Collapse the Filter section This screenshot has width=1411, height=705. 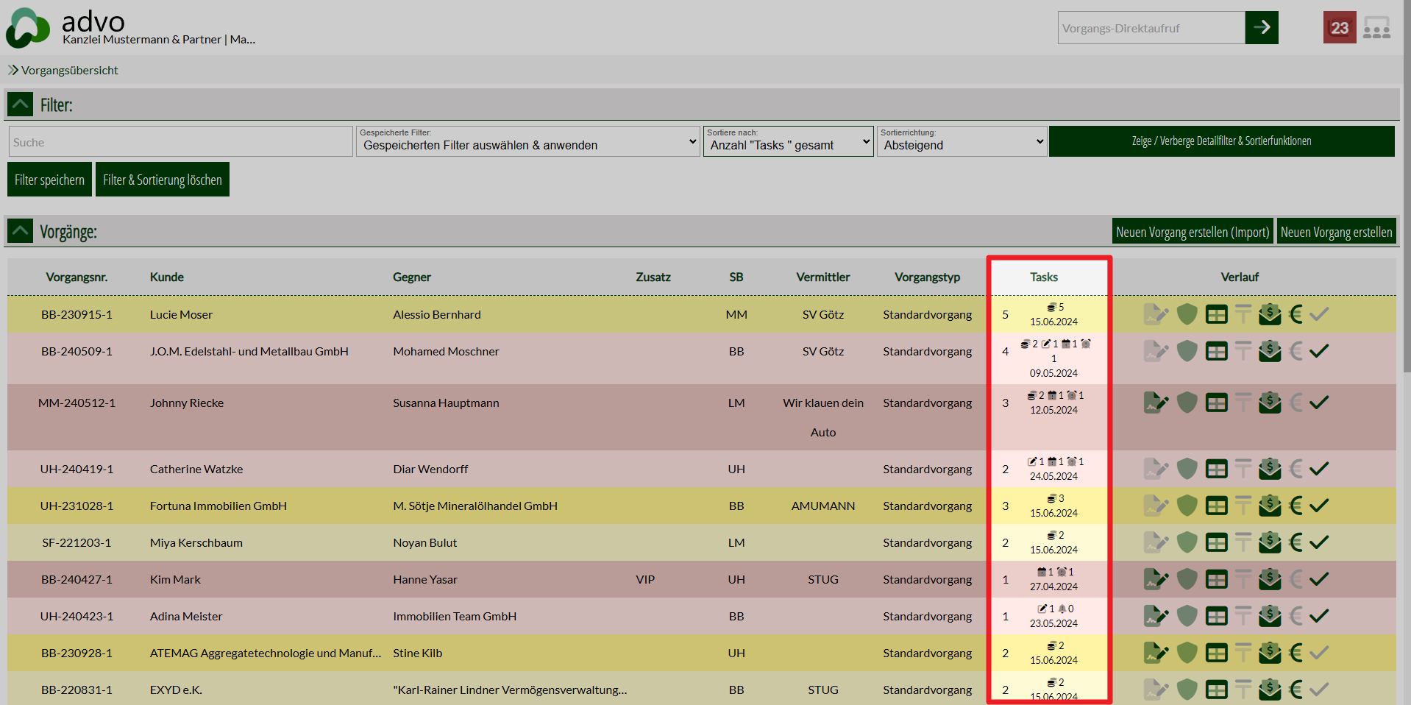point(21,104)
